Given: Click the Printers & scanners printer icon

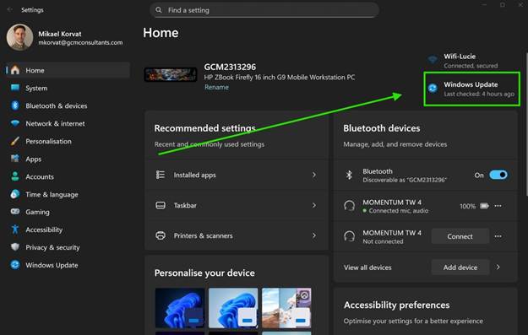Looking at the screenshot, I should 161,235.
